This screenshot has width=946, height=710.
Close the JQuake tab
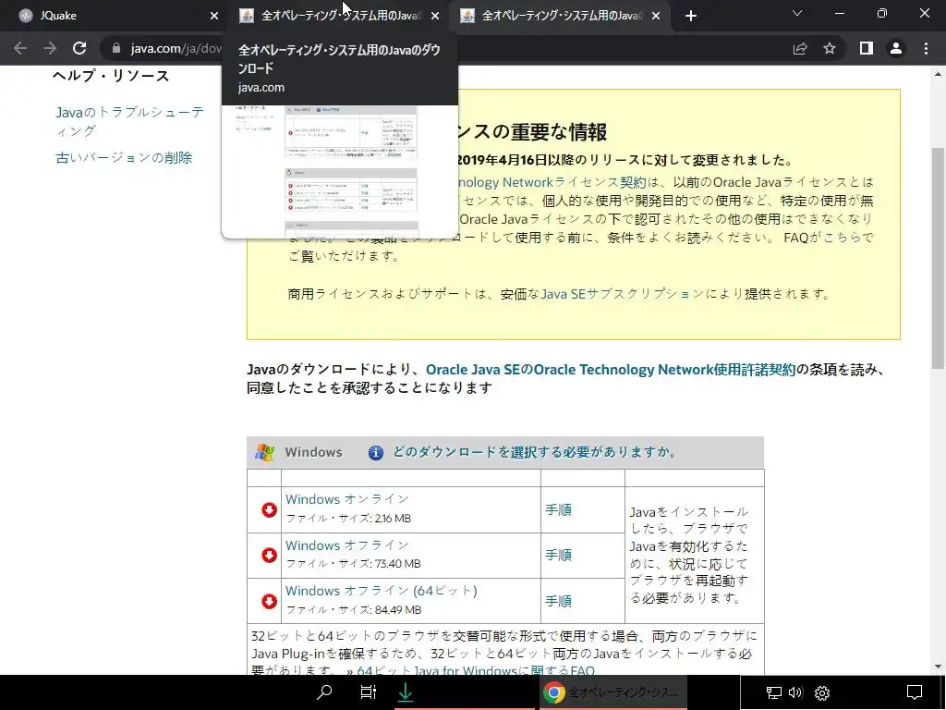click(214, 16)
